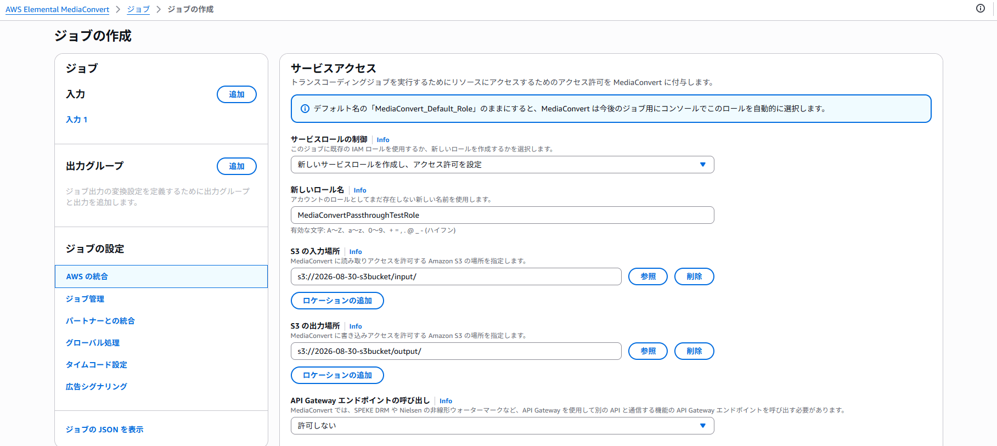Click 削除 for the S3 input location
997x446 pixels.
694,276
